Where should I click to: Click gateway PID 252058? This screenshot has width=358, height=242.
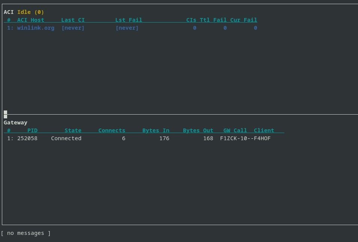pos(27,138)
